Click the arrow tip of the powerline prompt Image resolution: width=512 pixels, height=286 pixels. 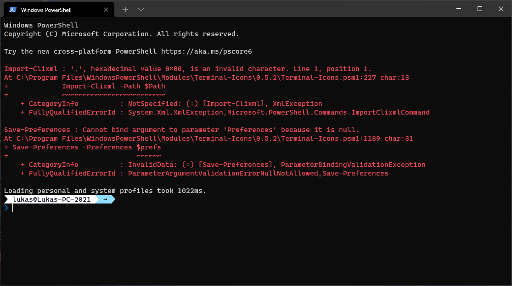pos(113,198)
